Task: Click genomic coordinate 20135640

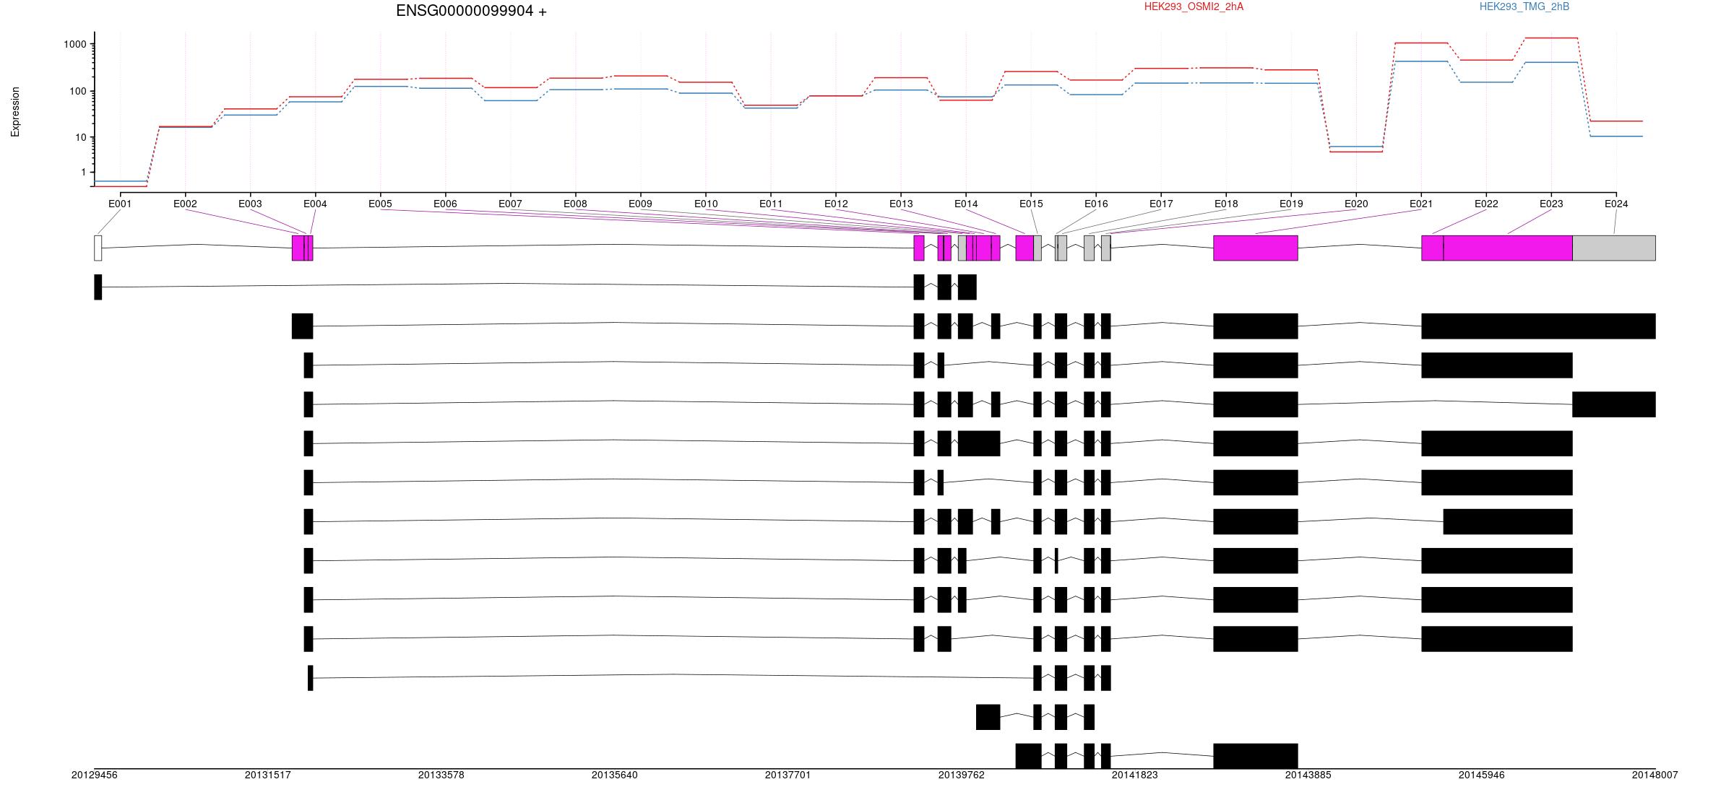Action: tap(615, 775)
